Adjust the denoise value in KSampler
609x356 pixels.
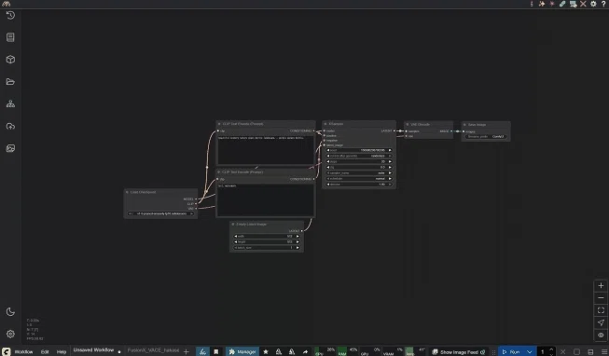click(359, 185)
